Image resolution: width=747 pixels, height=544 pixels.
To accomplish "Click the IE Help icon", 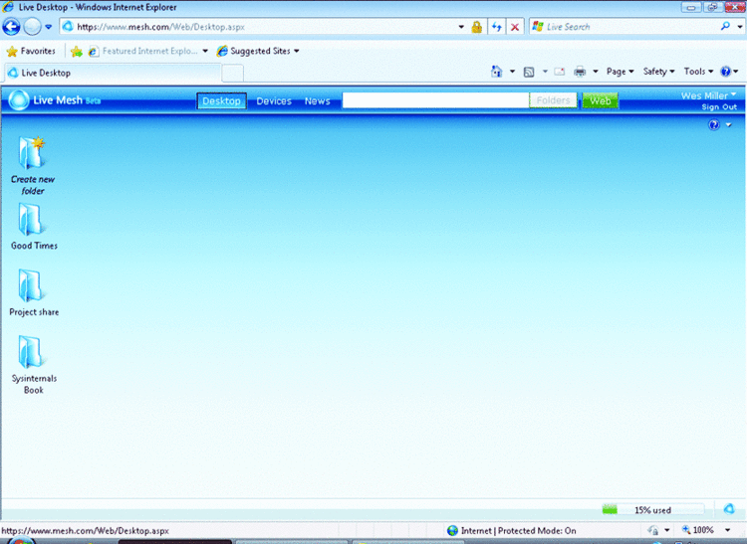I will point(725,72).
